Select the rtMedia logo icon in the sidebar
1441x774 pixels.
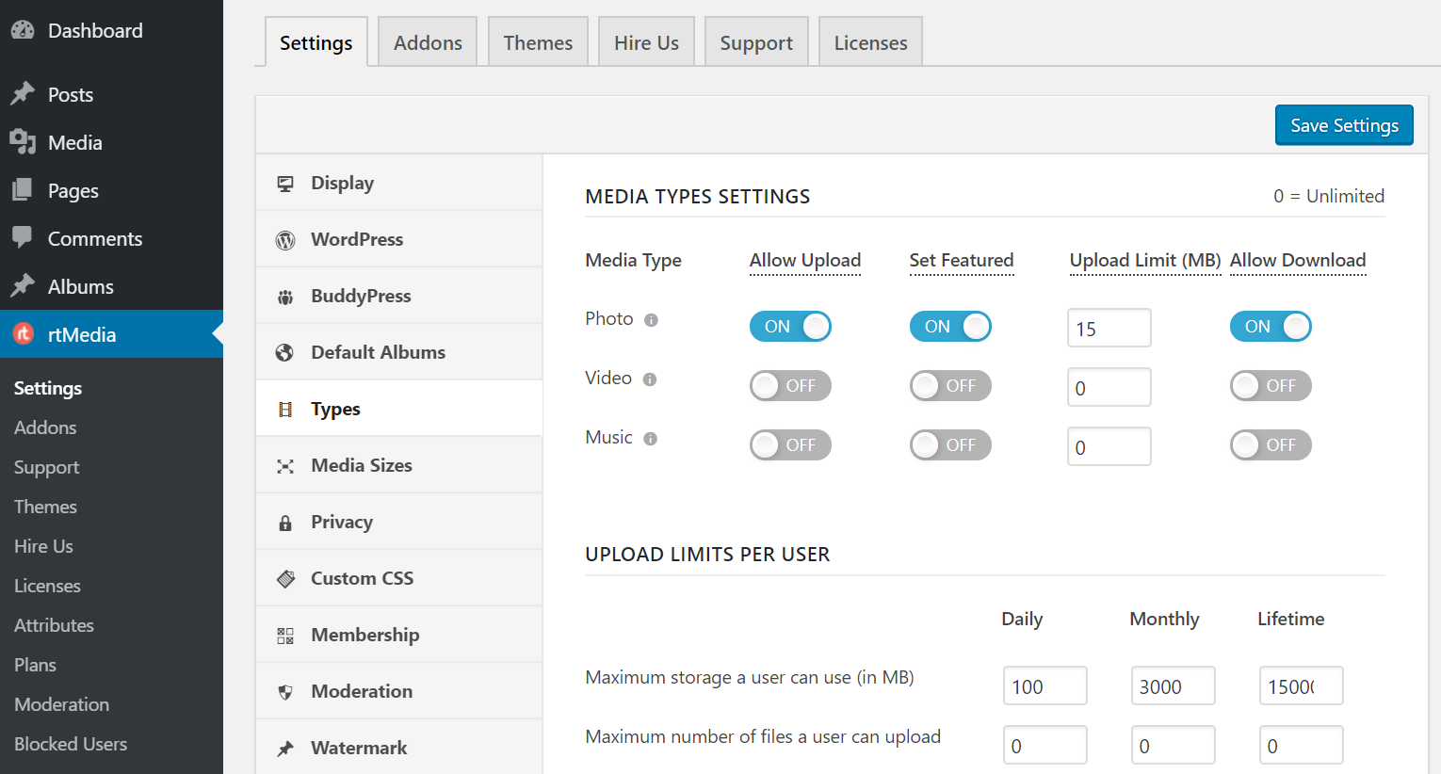23,334
